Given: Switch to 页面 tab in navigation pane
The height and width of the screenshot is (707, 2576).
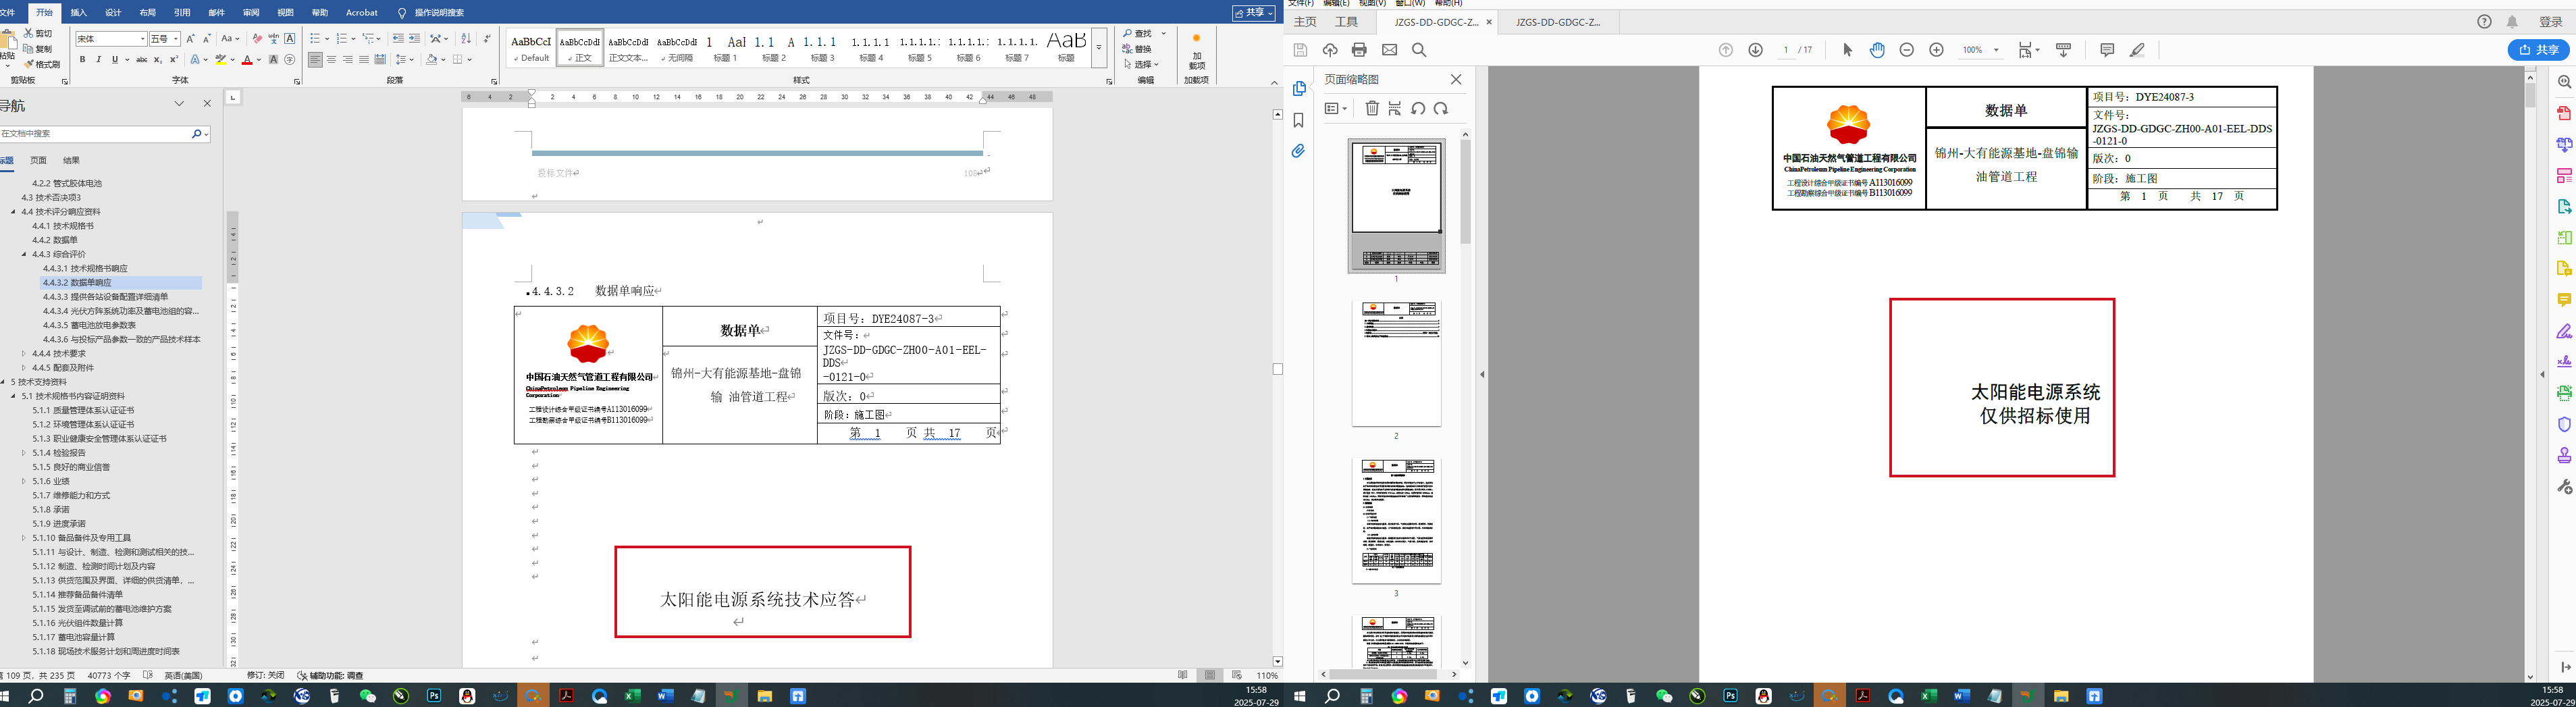Looking at the screenshot, I should [38, 160].
